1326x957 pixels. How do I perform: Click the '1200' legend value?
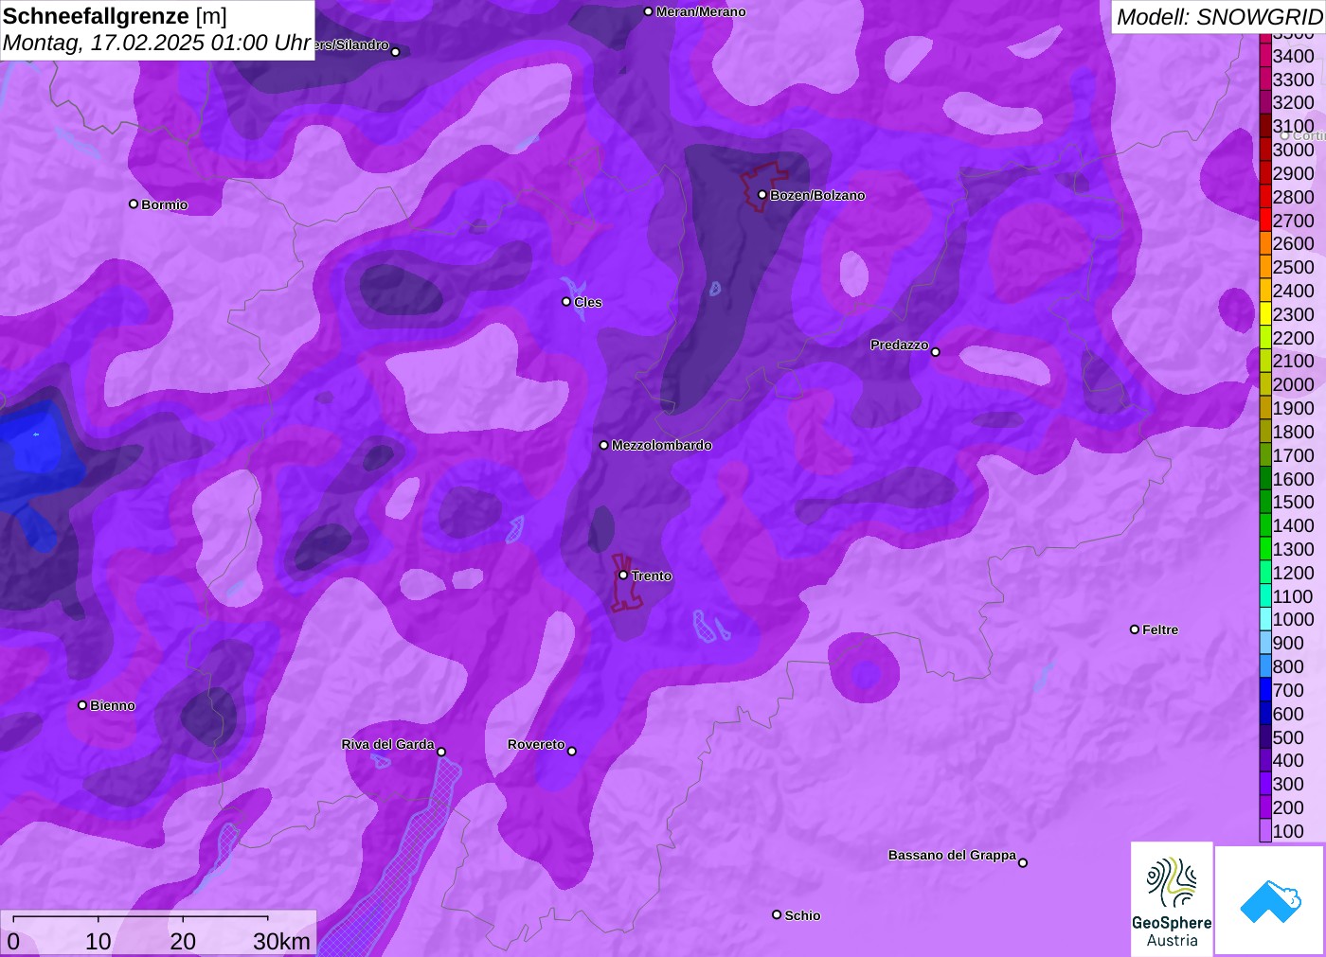point(1293,573)
